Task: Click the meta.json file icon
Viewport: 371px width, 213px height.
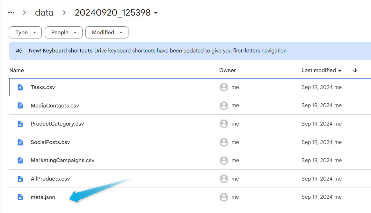Action: pos(20,197)
